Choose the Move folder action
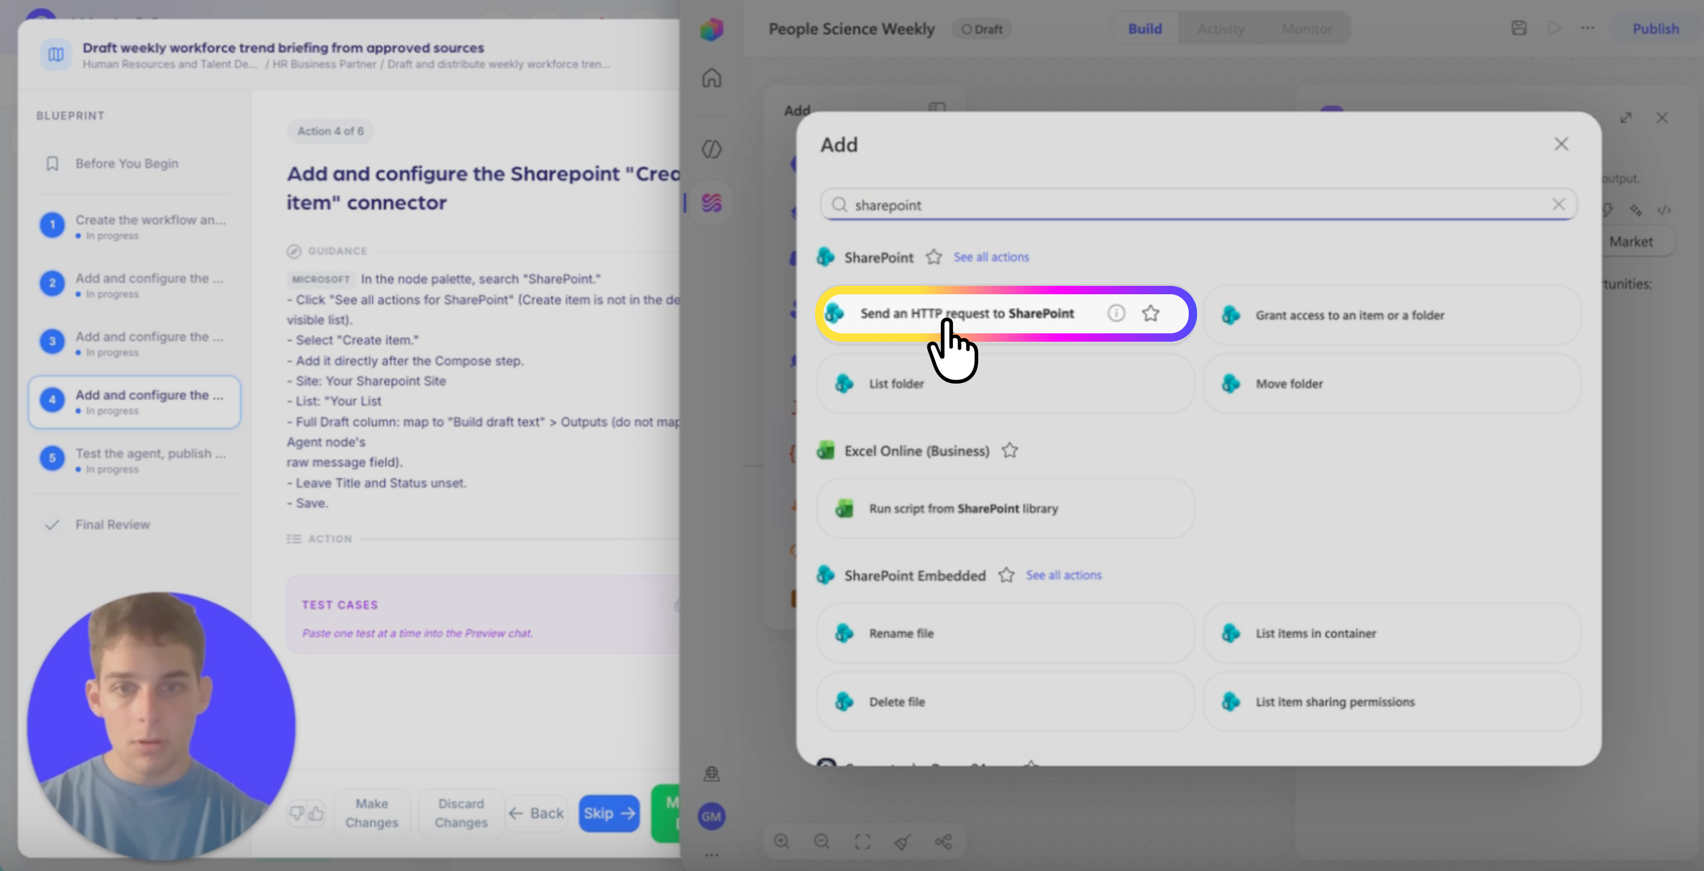The height and width of the screenshot is (871, 1704). [x=1392, y=384]
